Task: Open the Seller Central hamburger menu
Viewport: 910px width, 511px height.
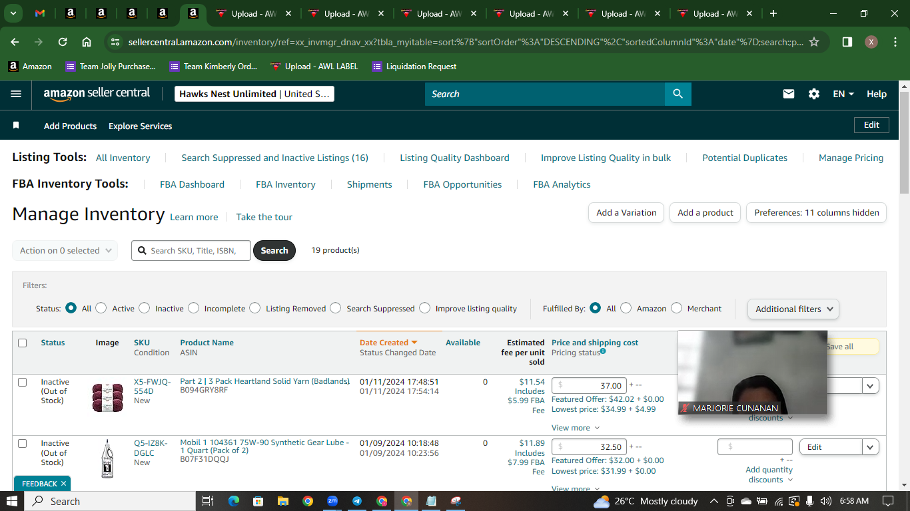Action: (x=16, y=94)
